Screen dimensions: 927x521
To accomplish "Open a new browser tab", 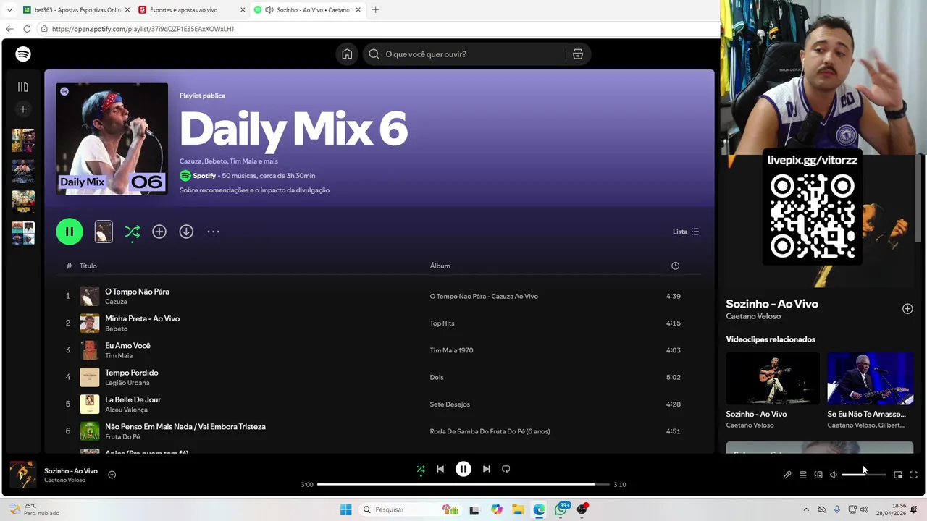I will 375,10.
